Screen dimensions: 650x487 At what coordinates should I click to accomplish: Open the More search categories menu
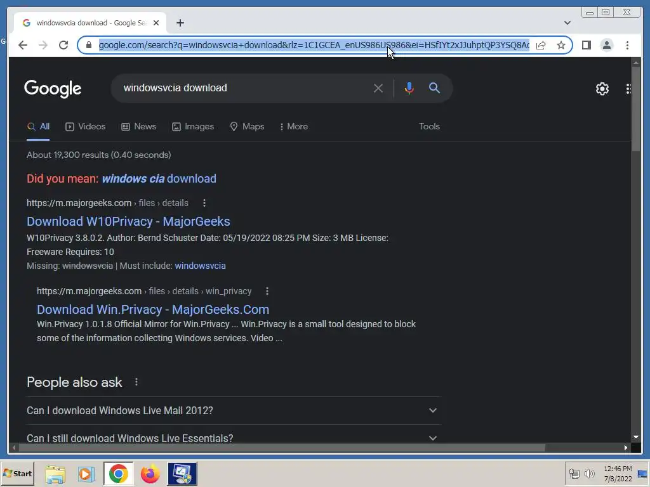click(293, 127)
